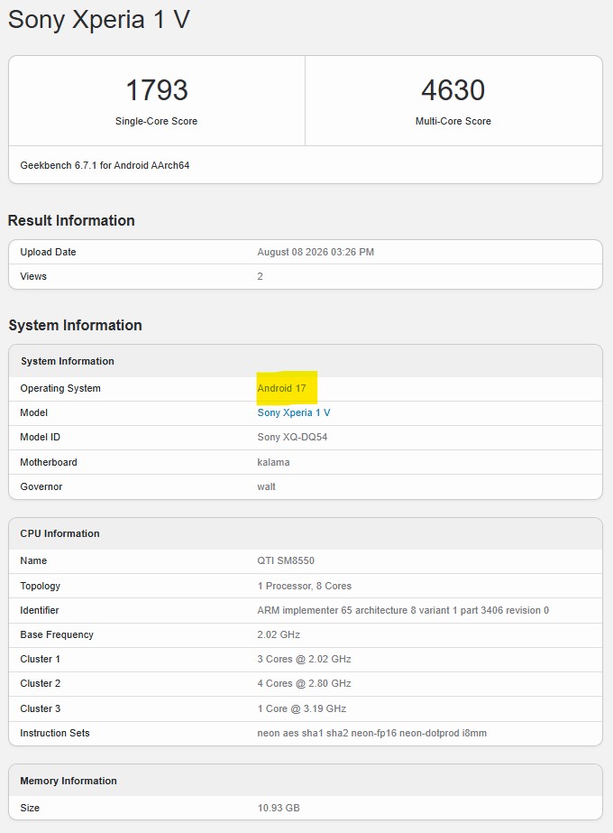This screenshot has width=613, height=833.
Task: Select Cluster 1 value 3 Cores @ 2.02 GHz
Action: pyautogui.click(x=304, y=660)
